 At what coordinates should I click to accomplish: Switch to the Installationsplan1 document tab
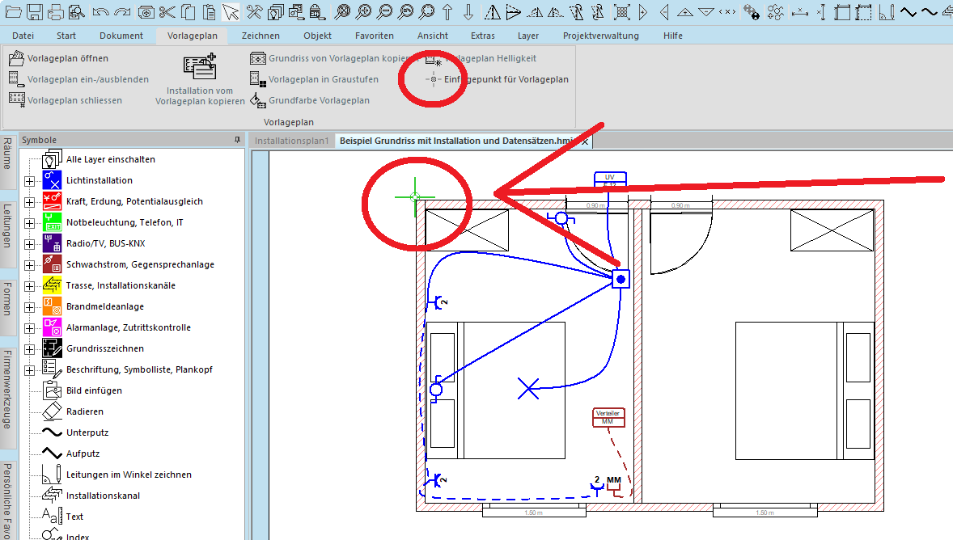click(x=292, y=141)
